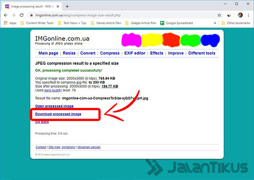Click the magenta color blob in the banner
This screenshot has height=180, width=254.
[x=132, y=40]
